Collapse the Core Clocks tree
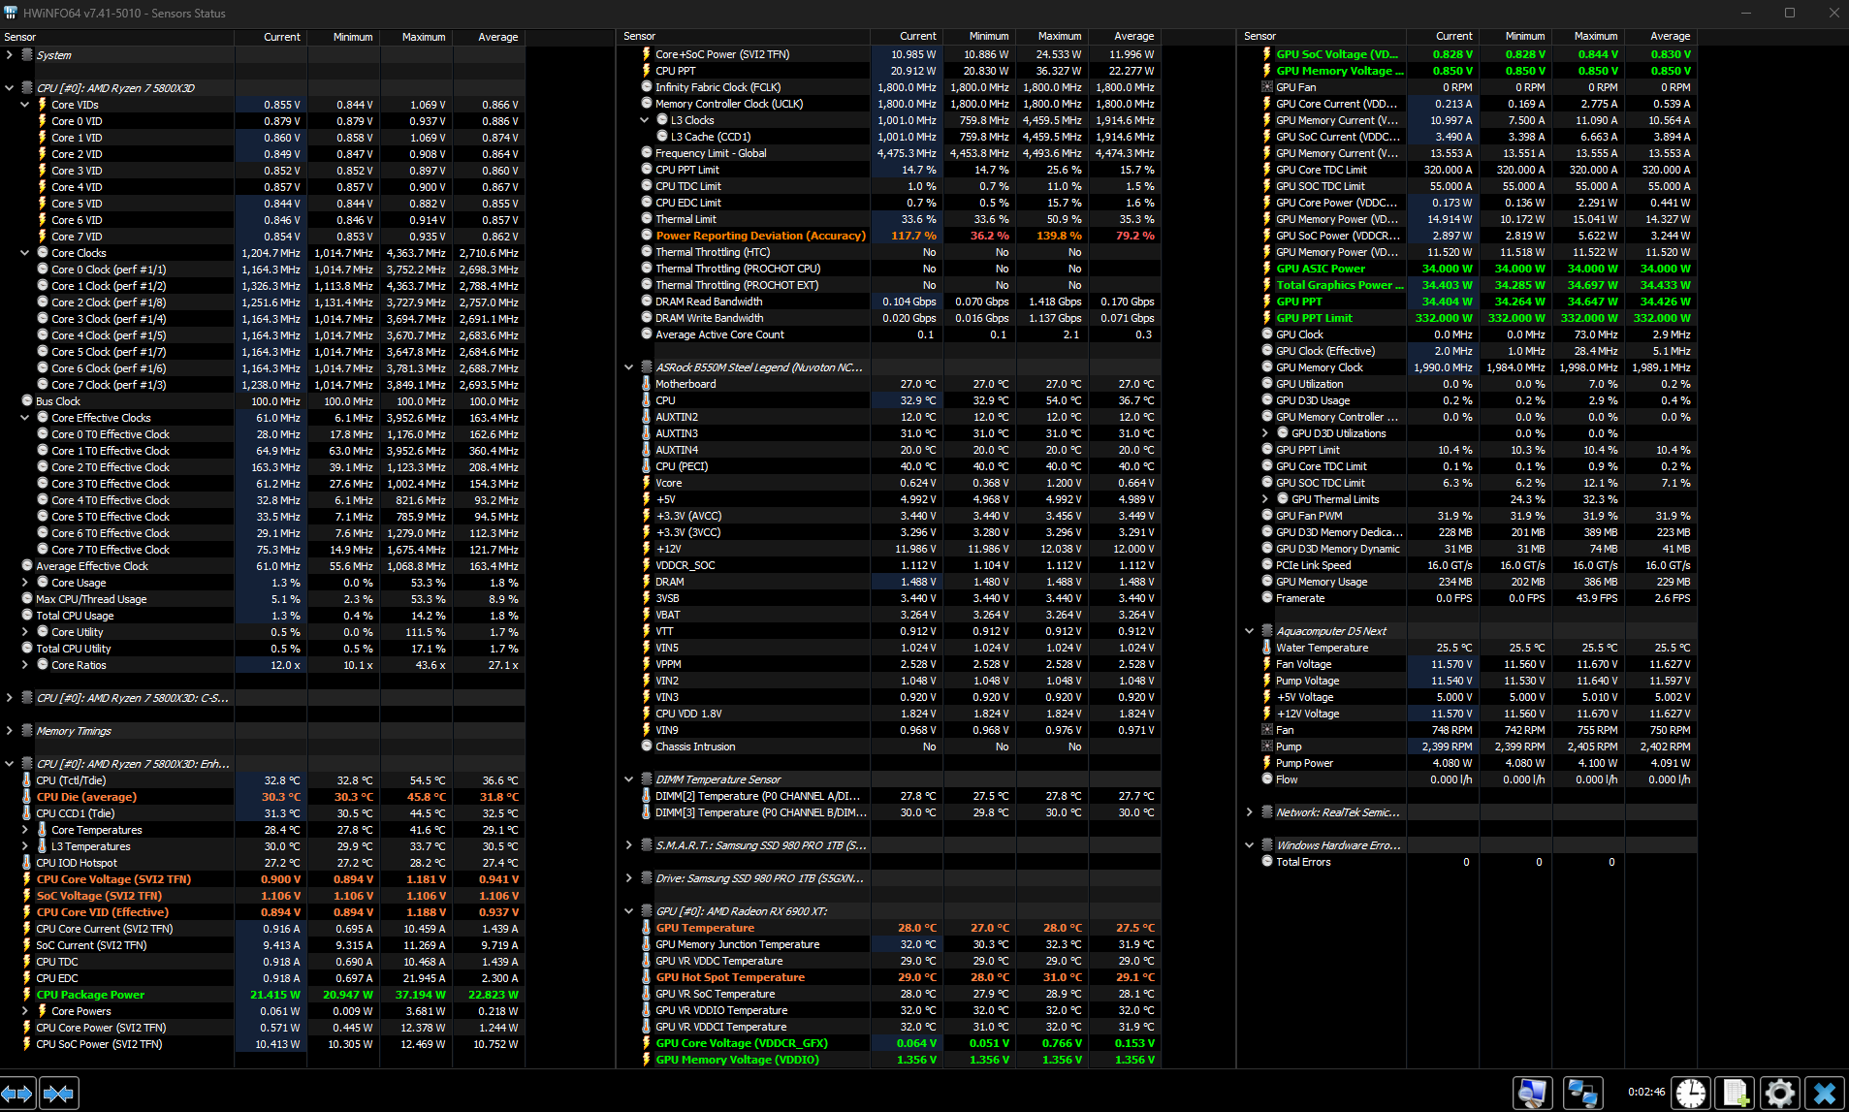 (x=25, y=253)
